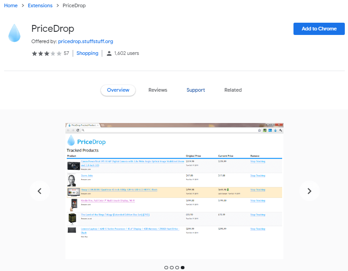The image size is (348, 271).
Task: Click the Tracked Products screenshot preview
Action: click(174, 191)
